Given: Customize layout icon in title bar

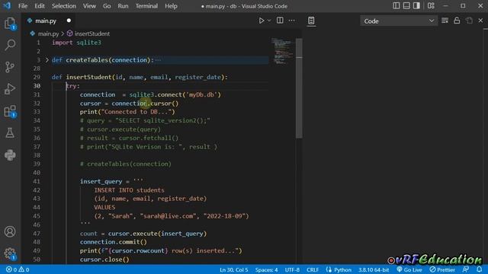Looking at the screenshot, I should (431, 6).
